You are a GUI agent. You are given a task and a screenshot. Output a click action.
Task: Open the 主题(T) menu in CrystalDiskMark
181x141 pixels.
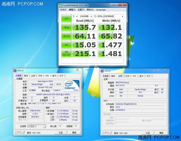81,10
